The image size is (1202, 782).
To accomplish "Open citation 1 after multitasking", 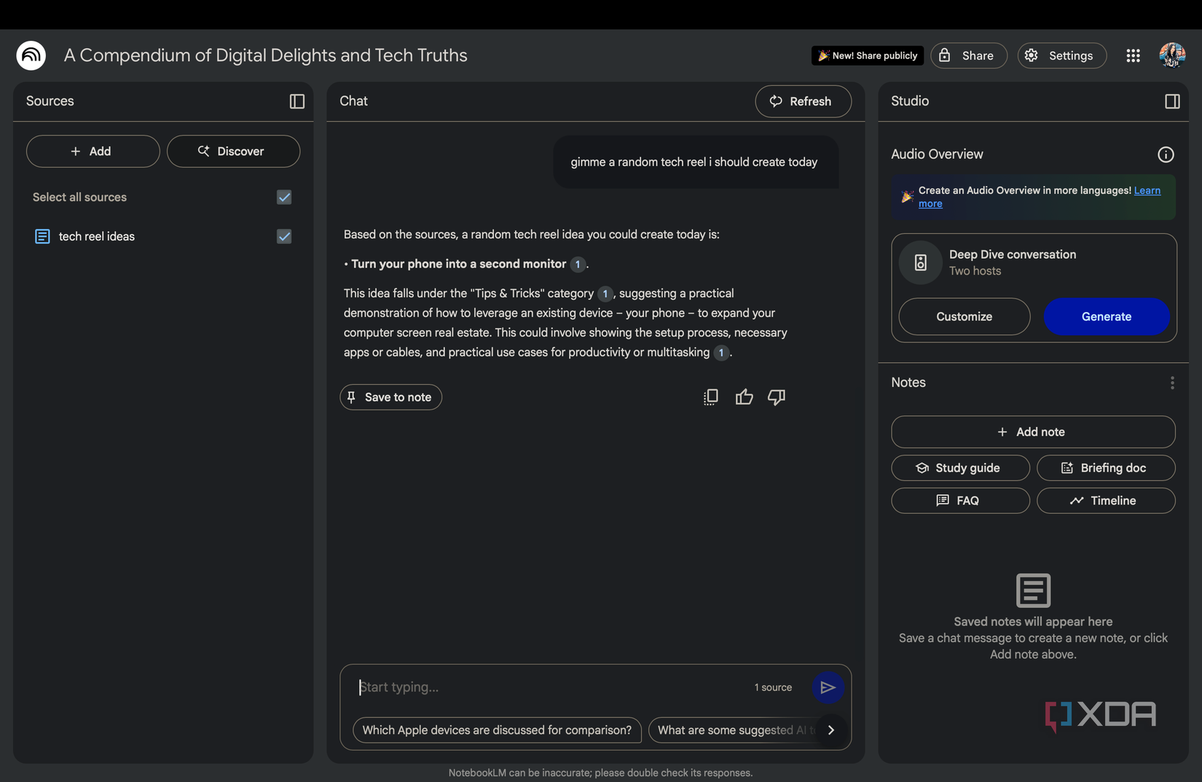I will (721, 353).
